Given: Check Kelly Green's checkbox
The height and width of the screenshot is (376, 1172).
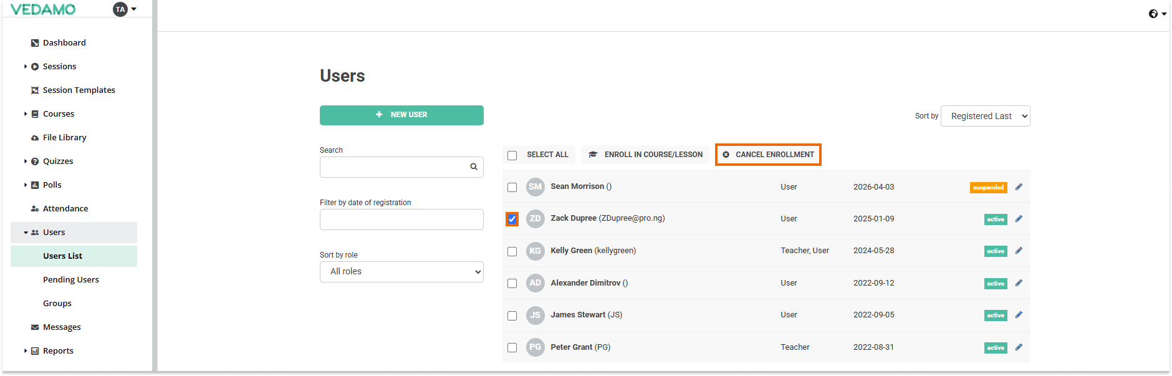Looking at the screenshot, I should tap(512, 252).
